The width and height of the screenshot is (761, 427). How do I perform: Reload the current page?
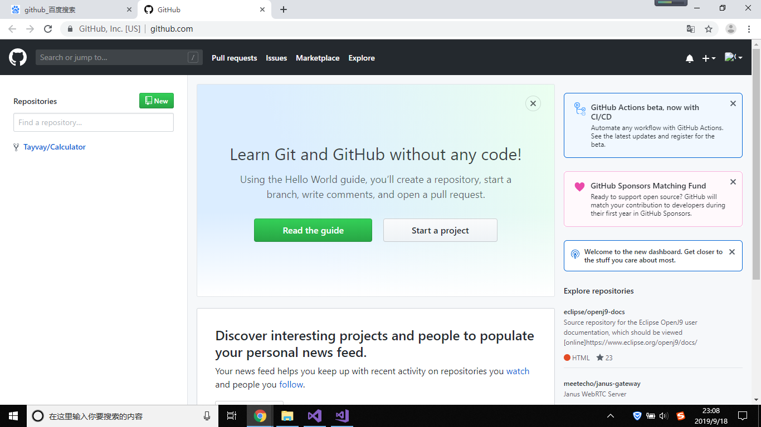pyautogui.click(x=48, y=29)
